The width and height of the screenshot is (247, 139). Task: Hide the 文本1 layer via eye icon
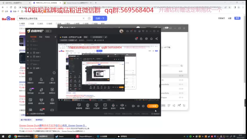pyautogui.click(x=28, y=53)
